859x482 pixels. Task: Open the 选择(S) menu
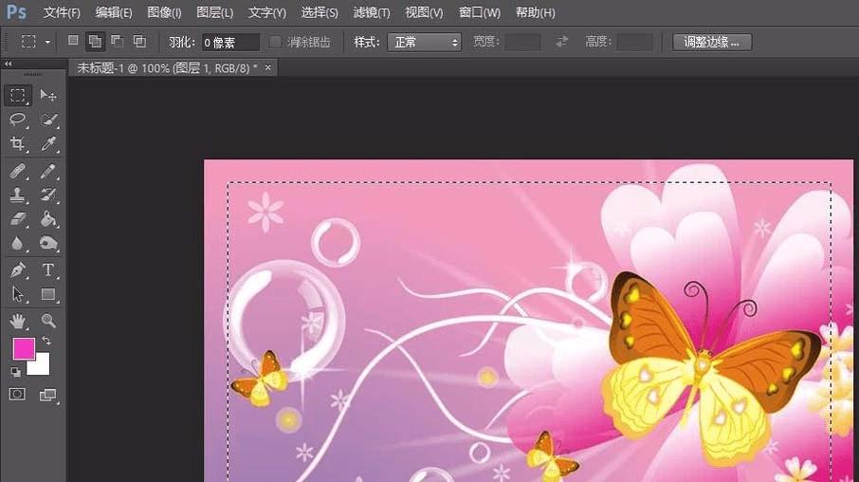click(x=320, y=12)
